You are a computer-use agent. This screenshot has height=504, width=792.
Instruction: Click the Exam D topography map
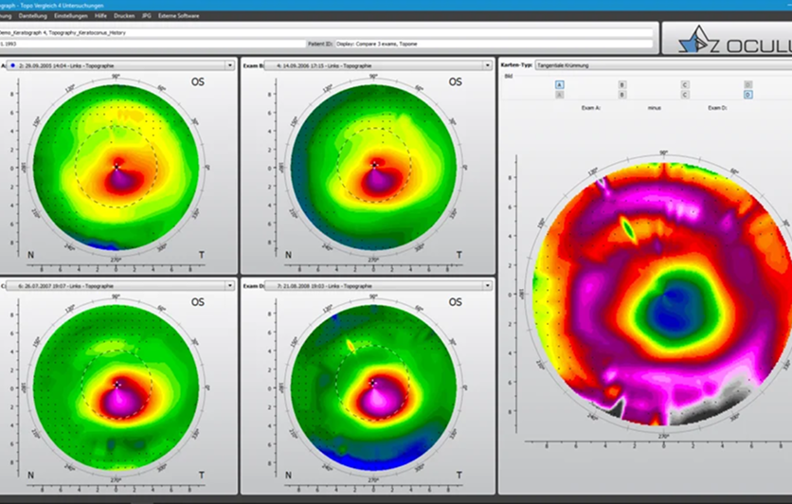pos(373,387)
